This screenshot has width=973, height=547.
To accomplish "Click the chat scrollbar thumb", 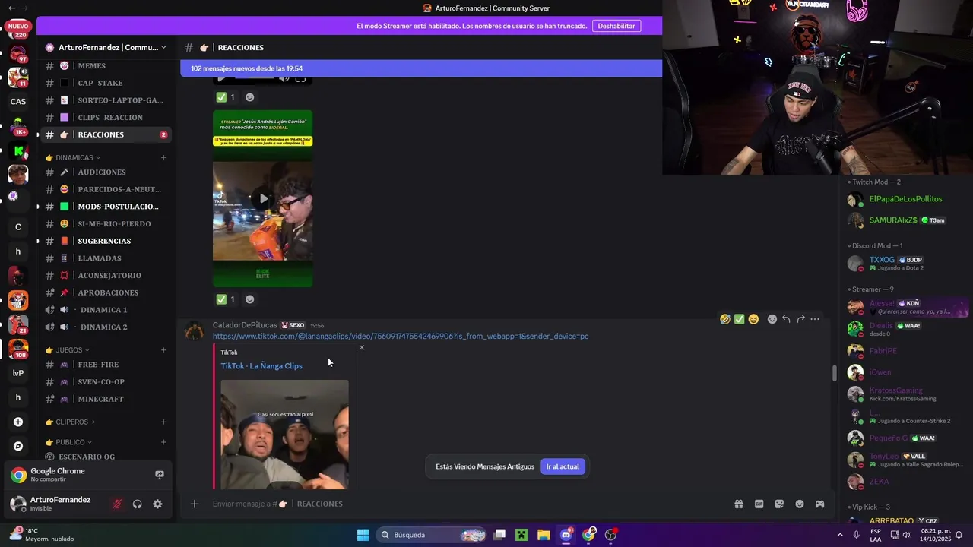I will [x=835, y=373].
